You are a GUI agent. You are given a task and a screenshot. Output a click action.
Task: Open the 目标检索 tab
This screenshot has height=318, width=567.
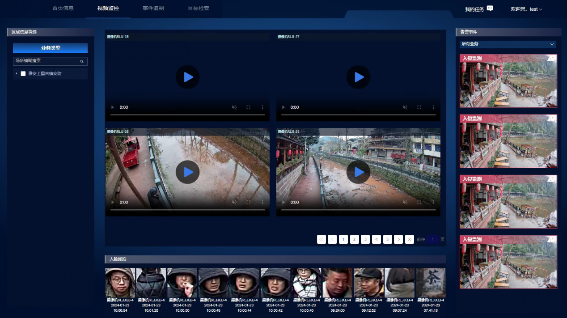198,8
